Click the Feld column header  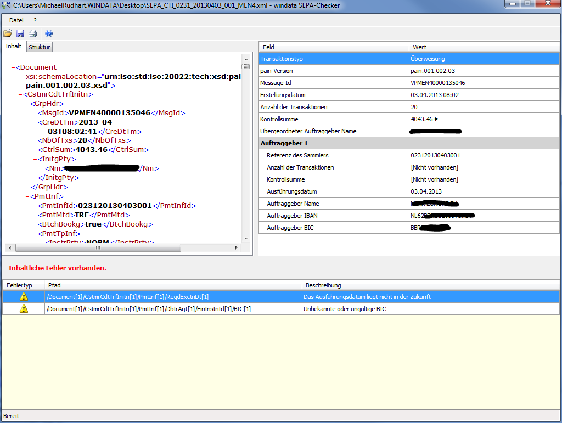point(334,47)
